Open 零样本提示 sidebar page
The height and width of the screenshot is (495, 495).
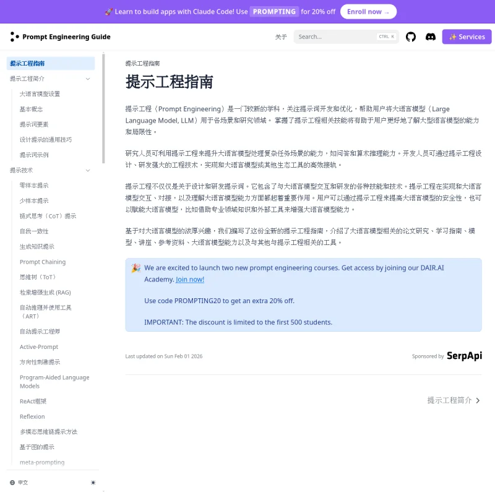(34, 185)
